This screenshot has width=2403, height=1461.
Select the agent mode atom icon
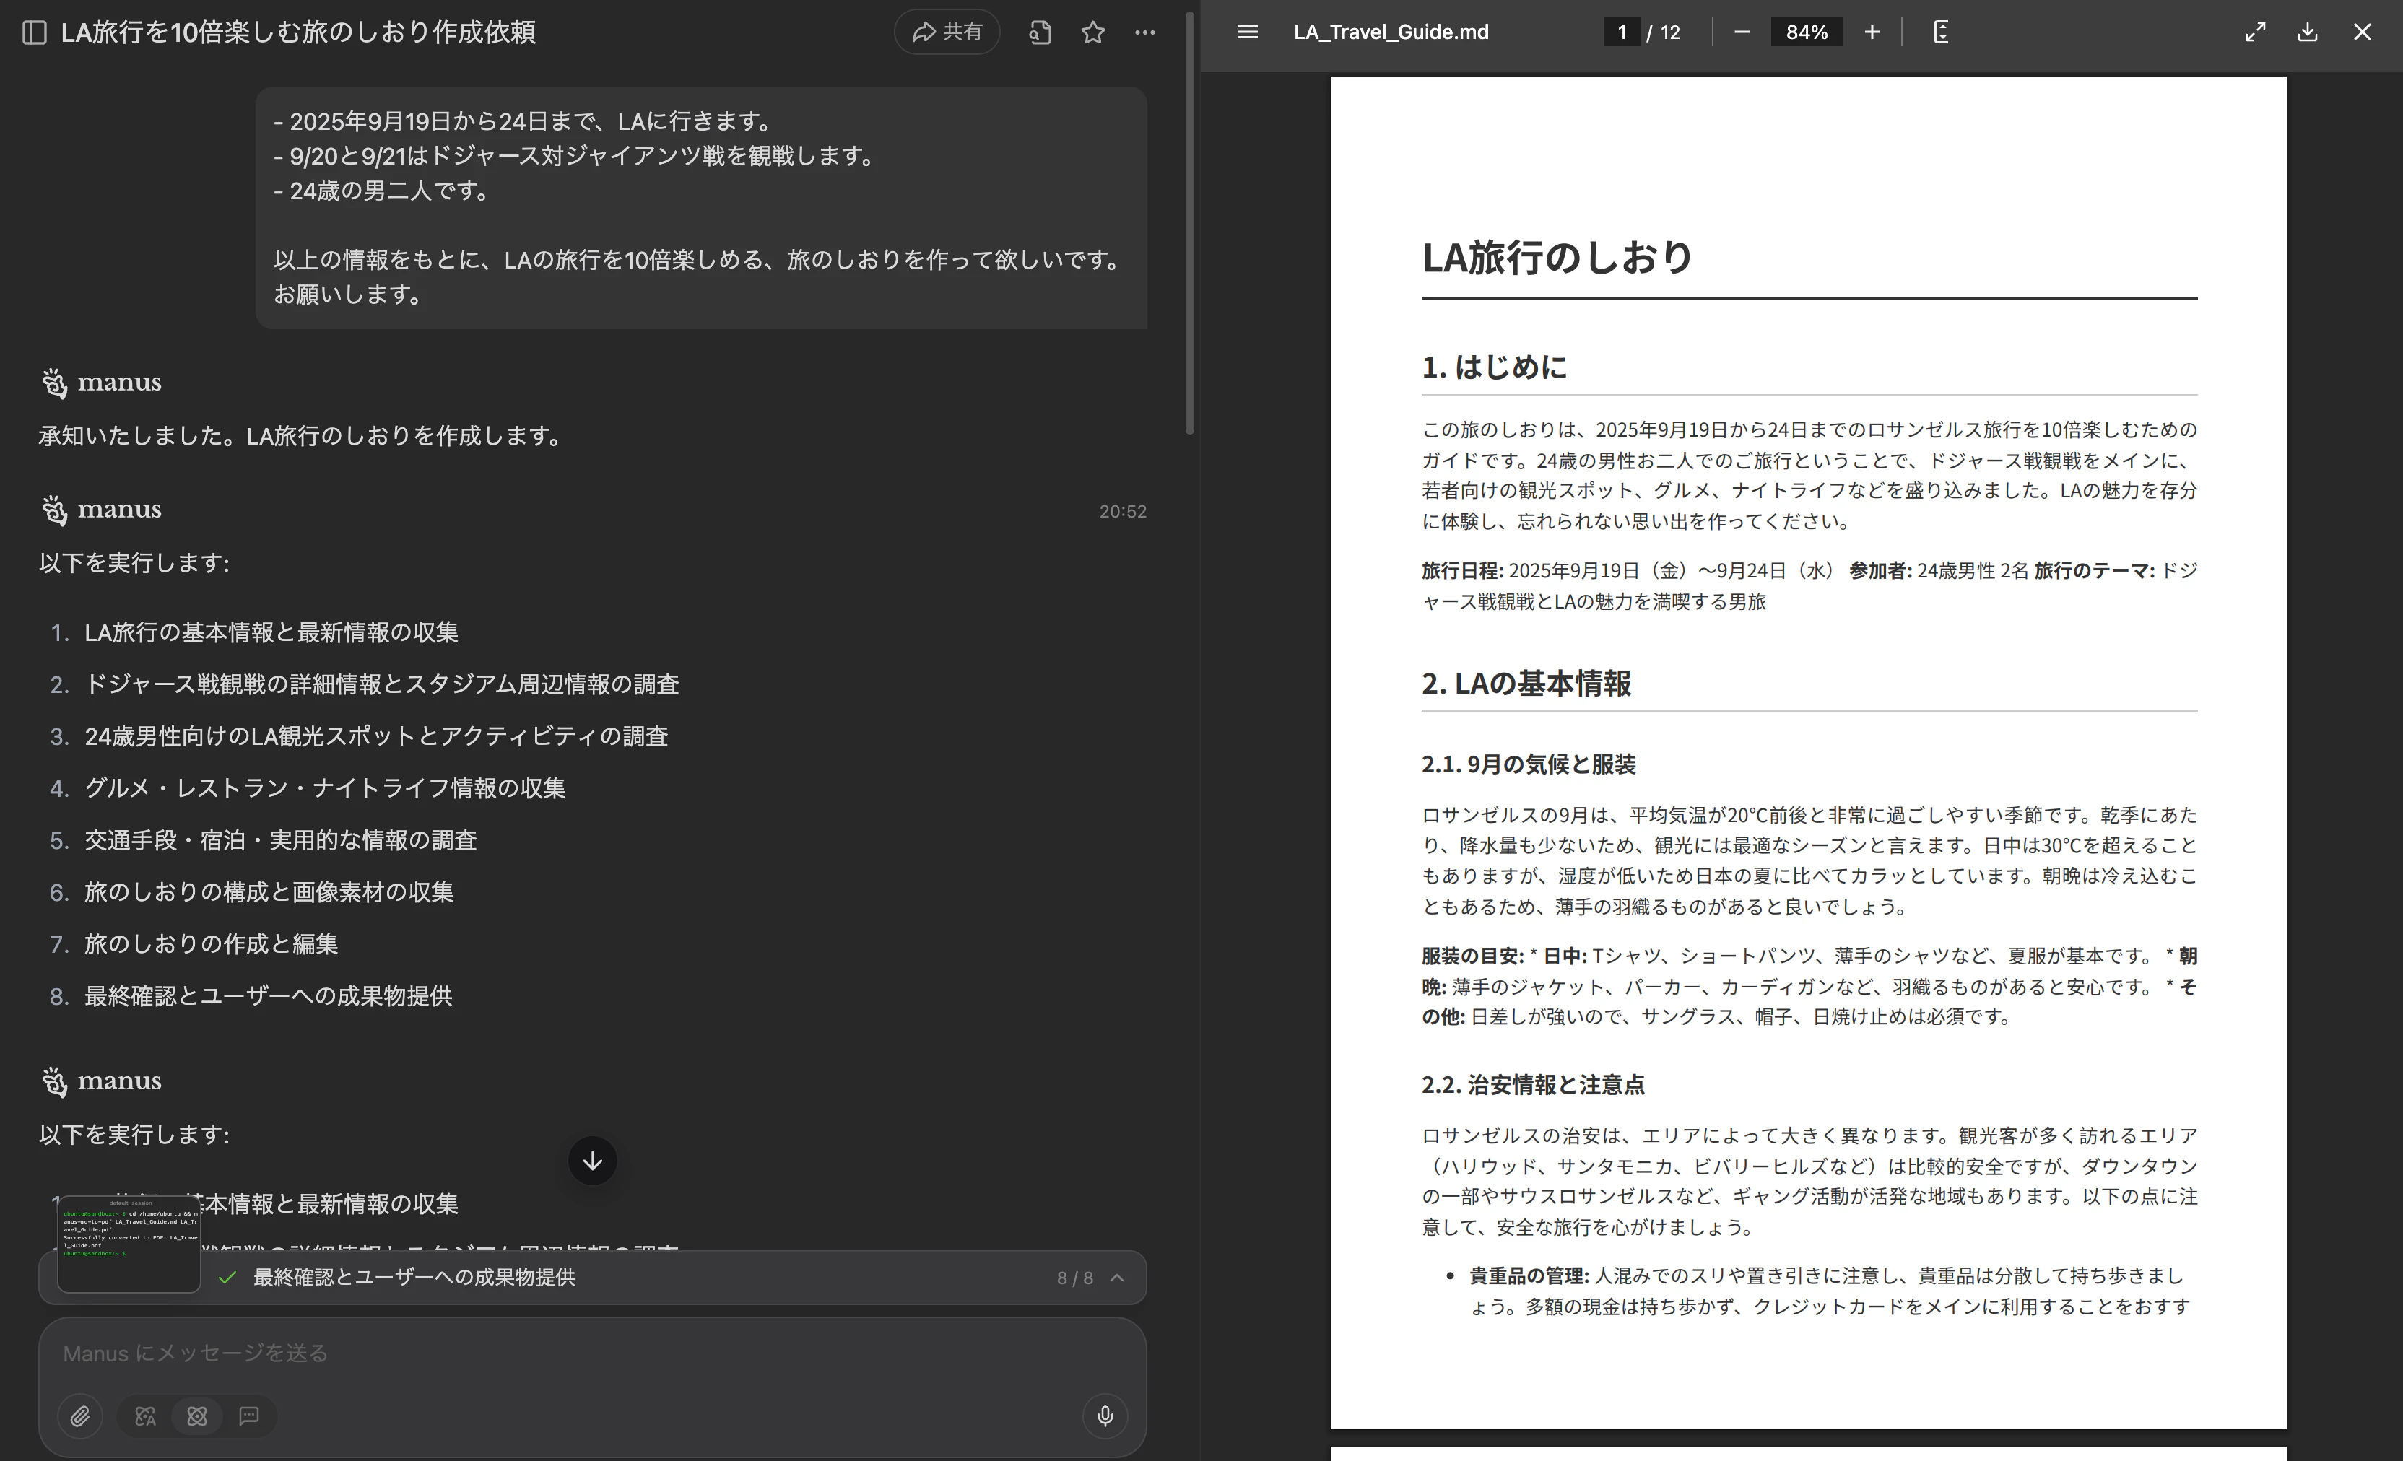point(197,1416)
